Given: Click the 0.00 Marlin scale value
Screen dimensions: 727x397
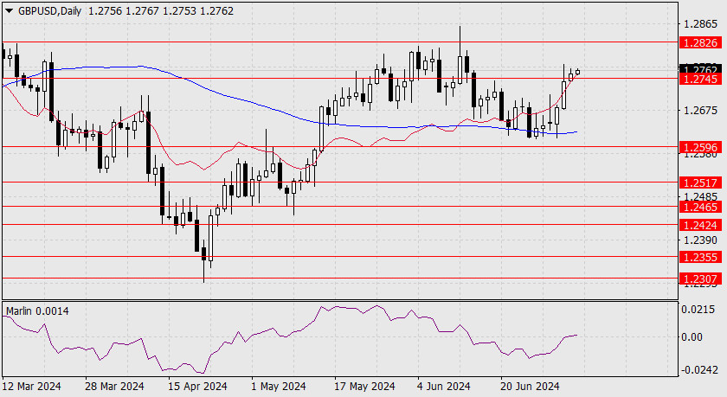Looking at the screenshot, I should (692, 336).
